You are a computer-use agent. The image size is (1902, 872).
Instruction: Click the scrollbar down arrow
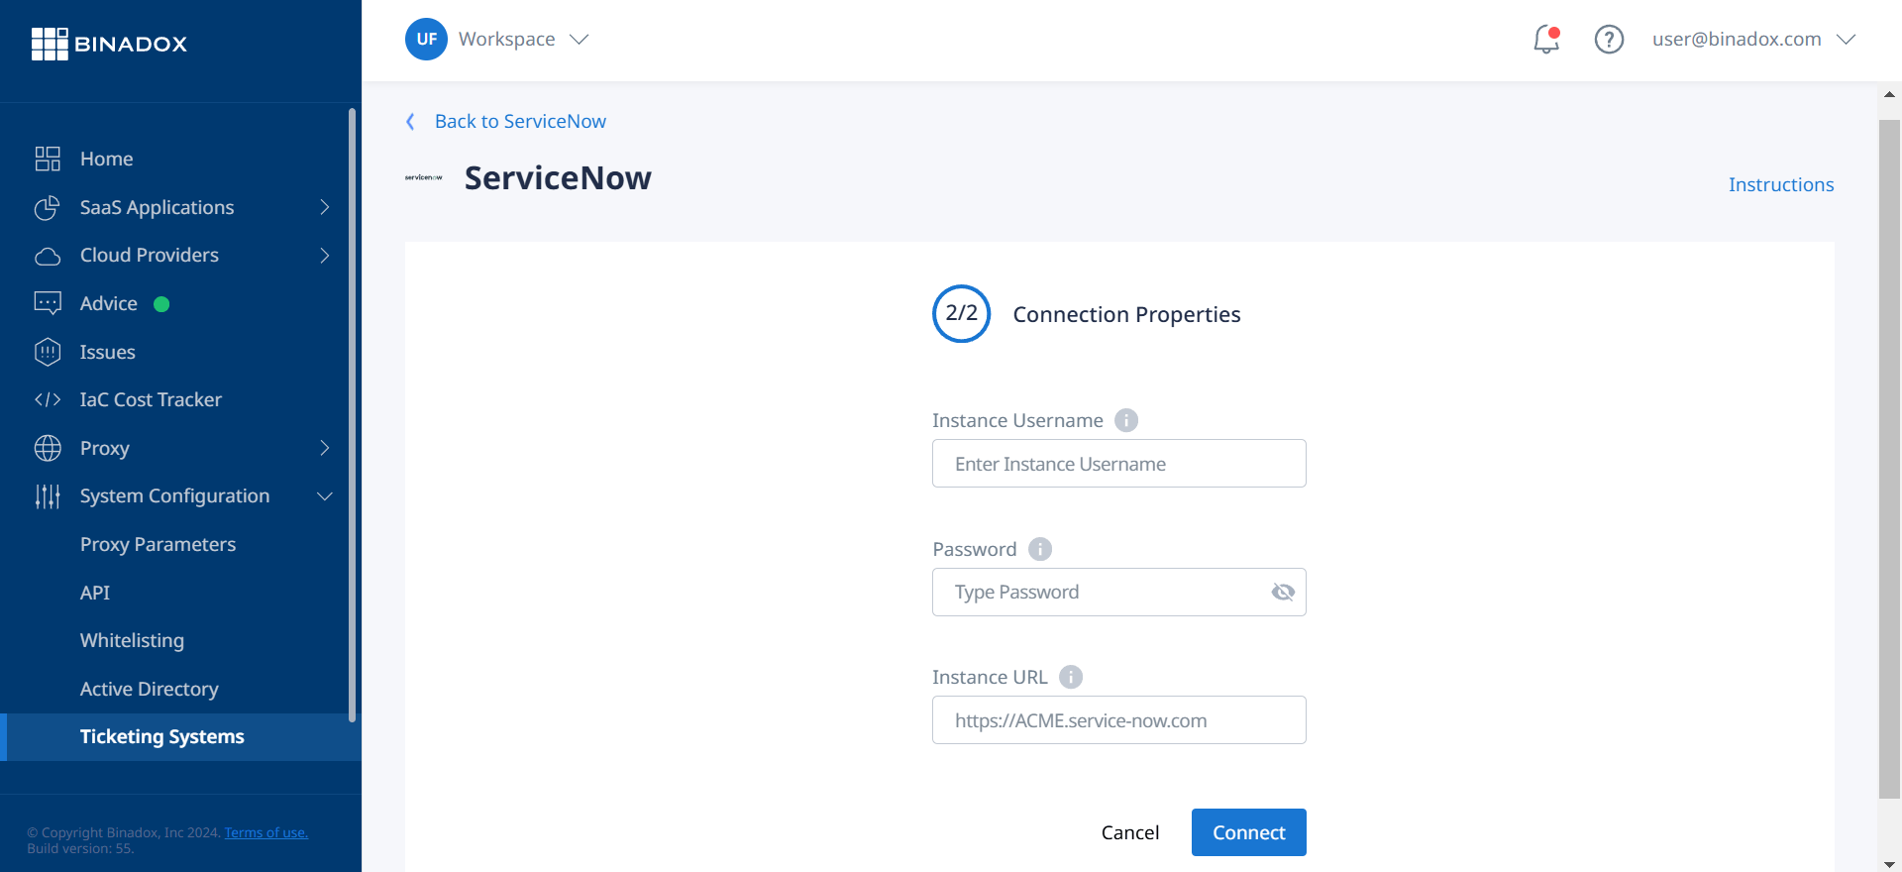tap(1889, 864)
